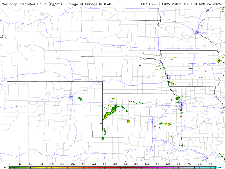Click the legend value "58"
The image size is (225, 169).
coord(157,164)
